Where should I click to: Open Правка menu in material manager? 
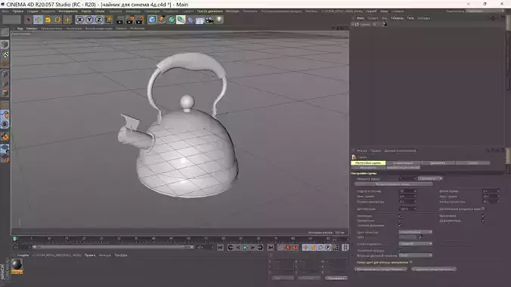click(90, 255)
